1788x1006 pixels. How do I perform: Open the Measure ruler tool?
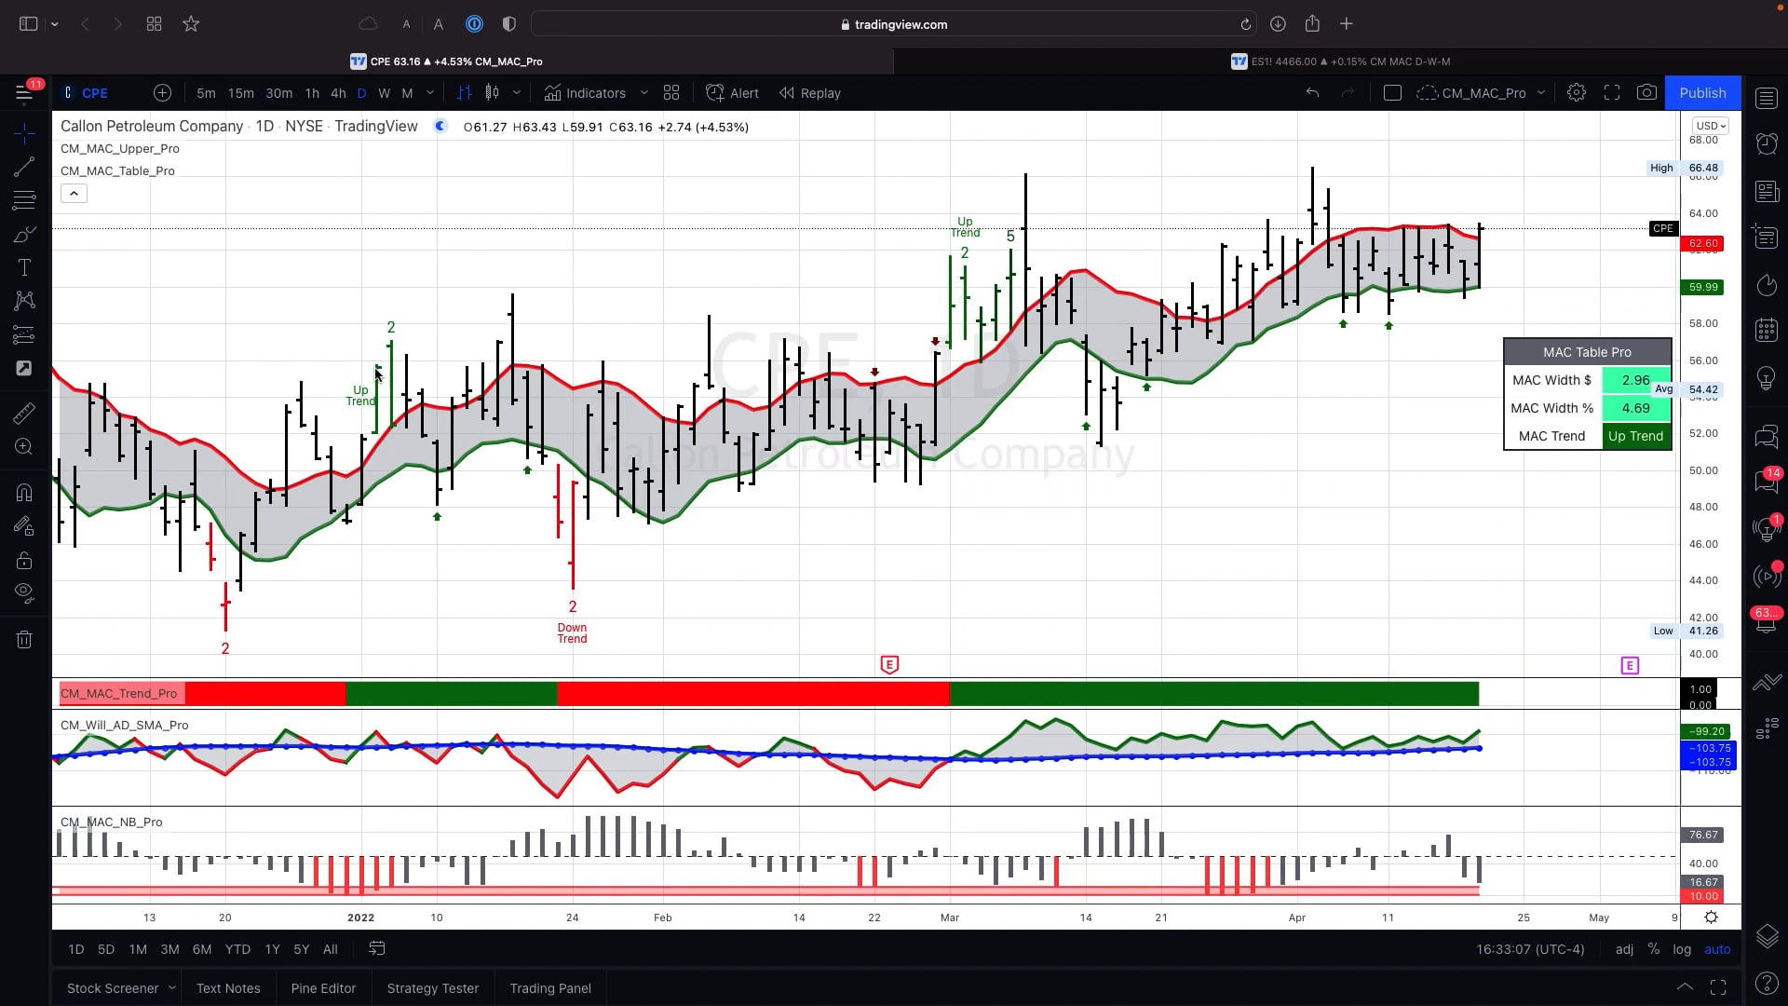click(25, 413)
